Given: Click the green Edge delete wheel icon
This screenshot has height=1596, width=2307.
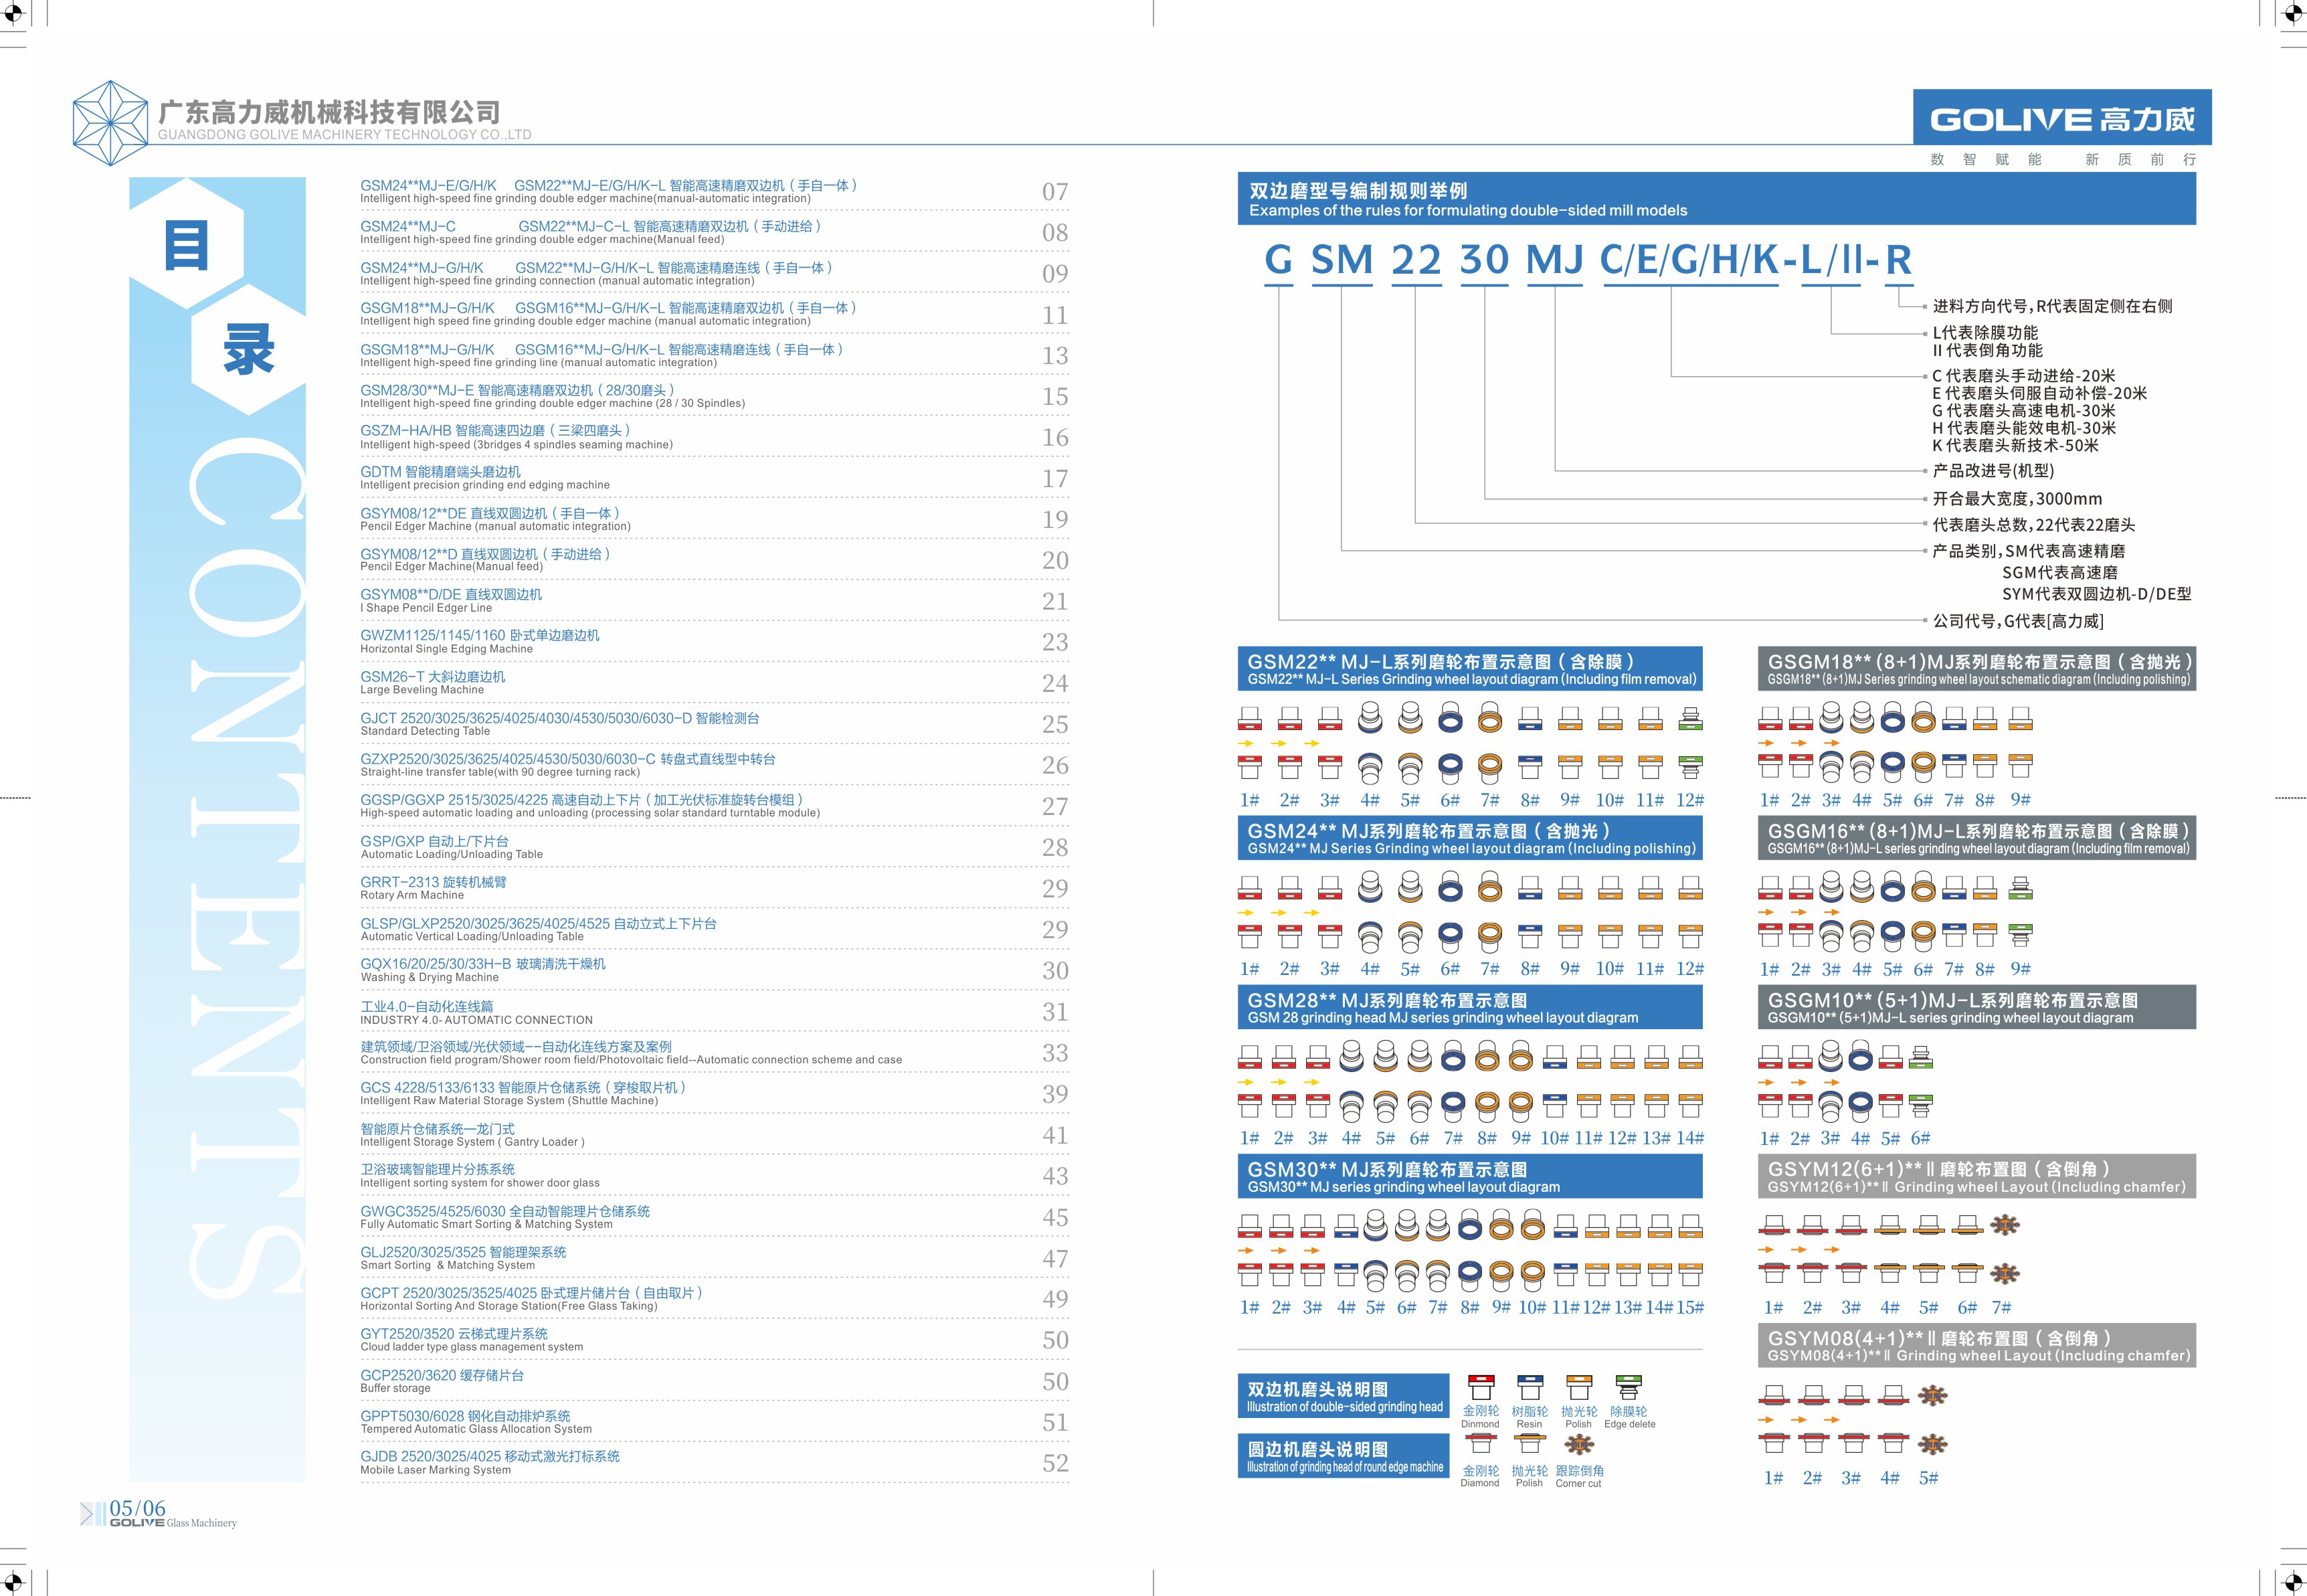Looking at the screenshot, I should (1629, 1387).
